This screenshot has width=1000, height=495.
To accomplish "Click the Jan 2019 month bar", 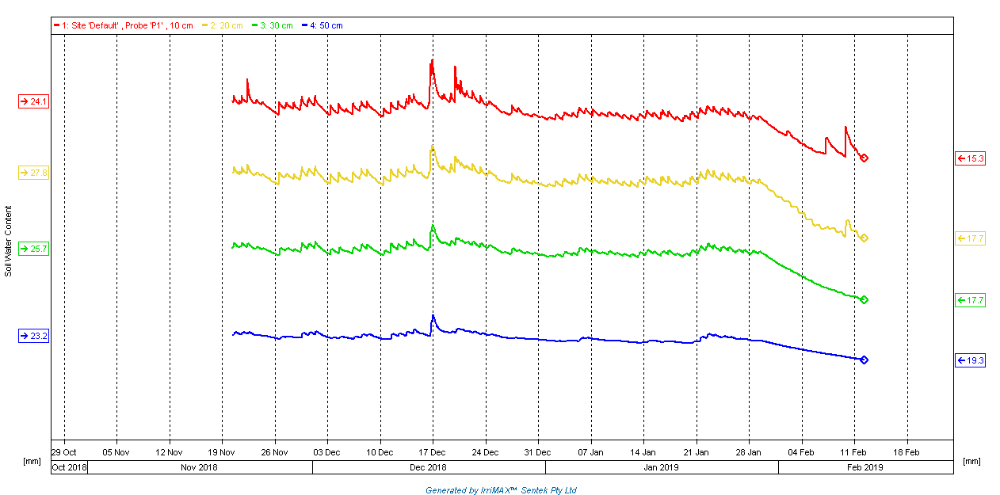I will 662,467.
